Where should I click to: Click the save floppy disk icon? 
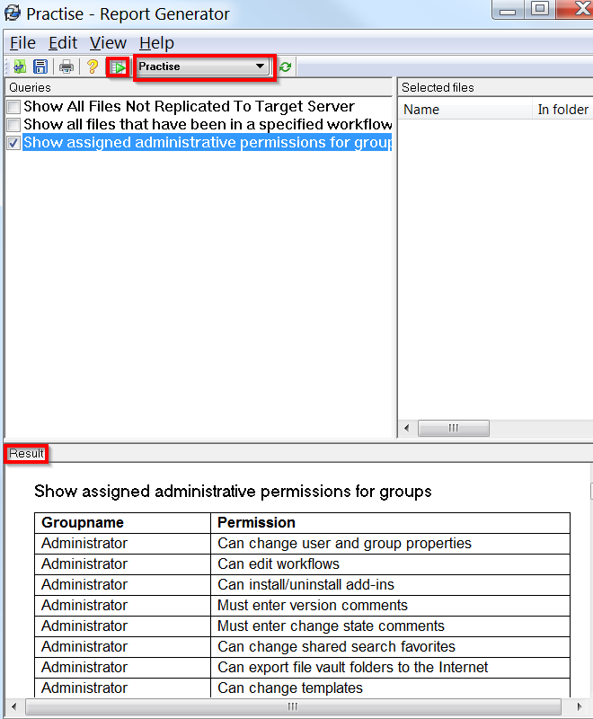tap(40, 67)
